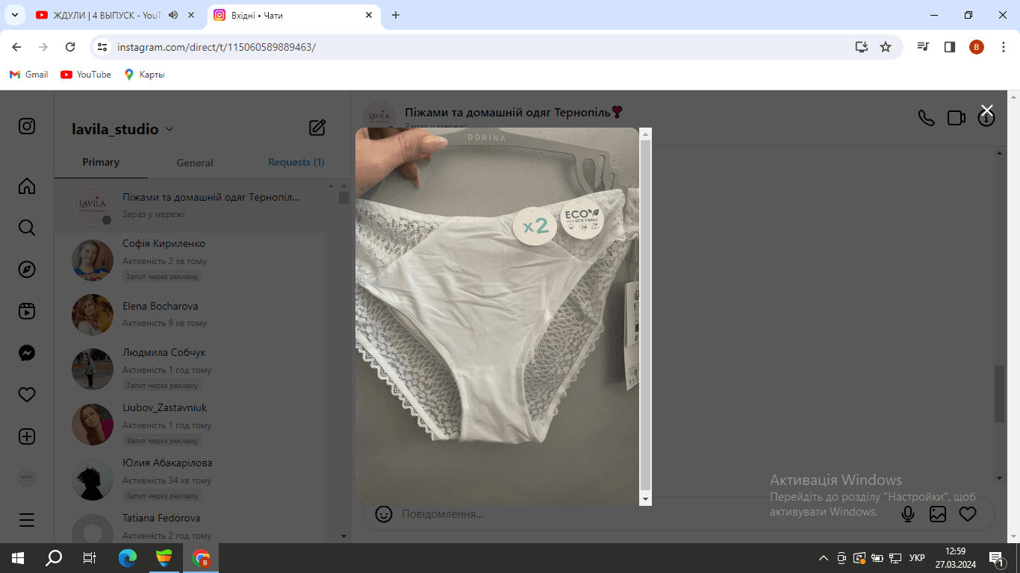Image resolution: width=1020 pixels, height=573 pixels.
Task: Expand lavila_studio account switcher
Action: click(170, 129)
